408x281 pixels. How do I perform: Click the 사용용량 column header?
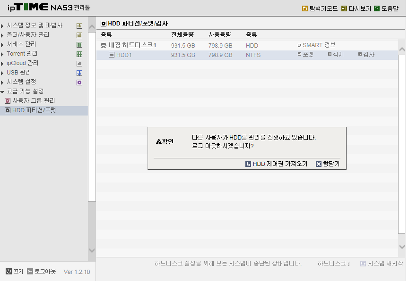pyautogui.click(x=220, y=34)
